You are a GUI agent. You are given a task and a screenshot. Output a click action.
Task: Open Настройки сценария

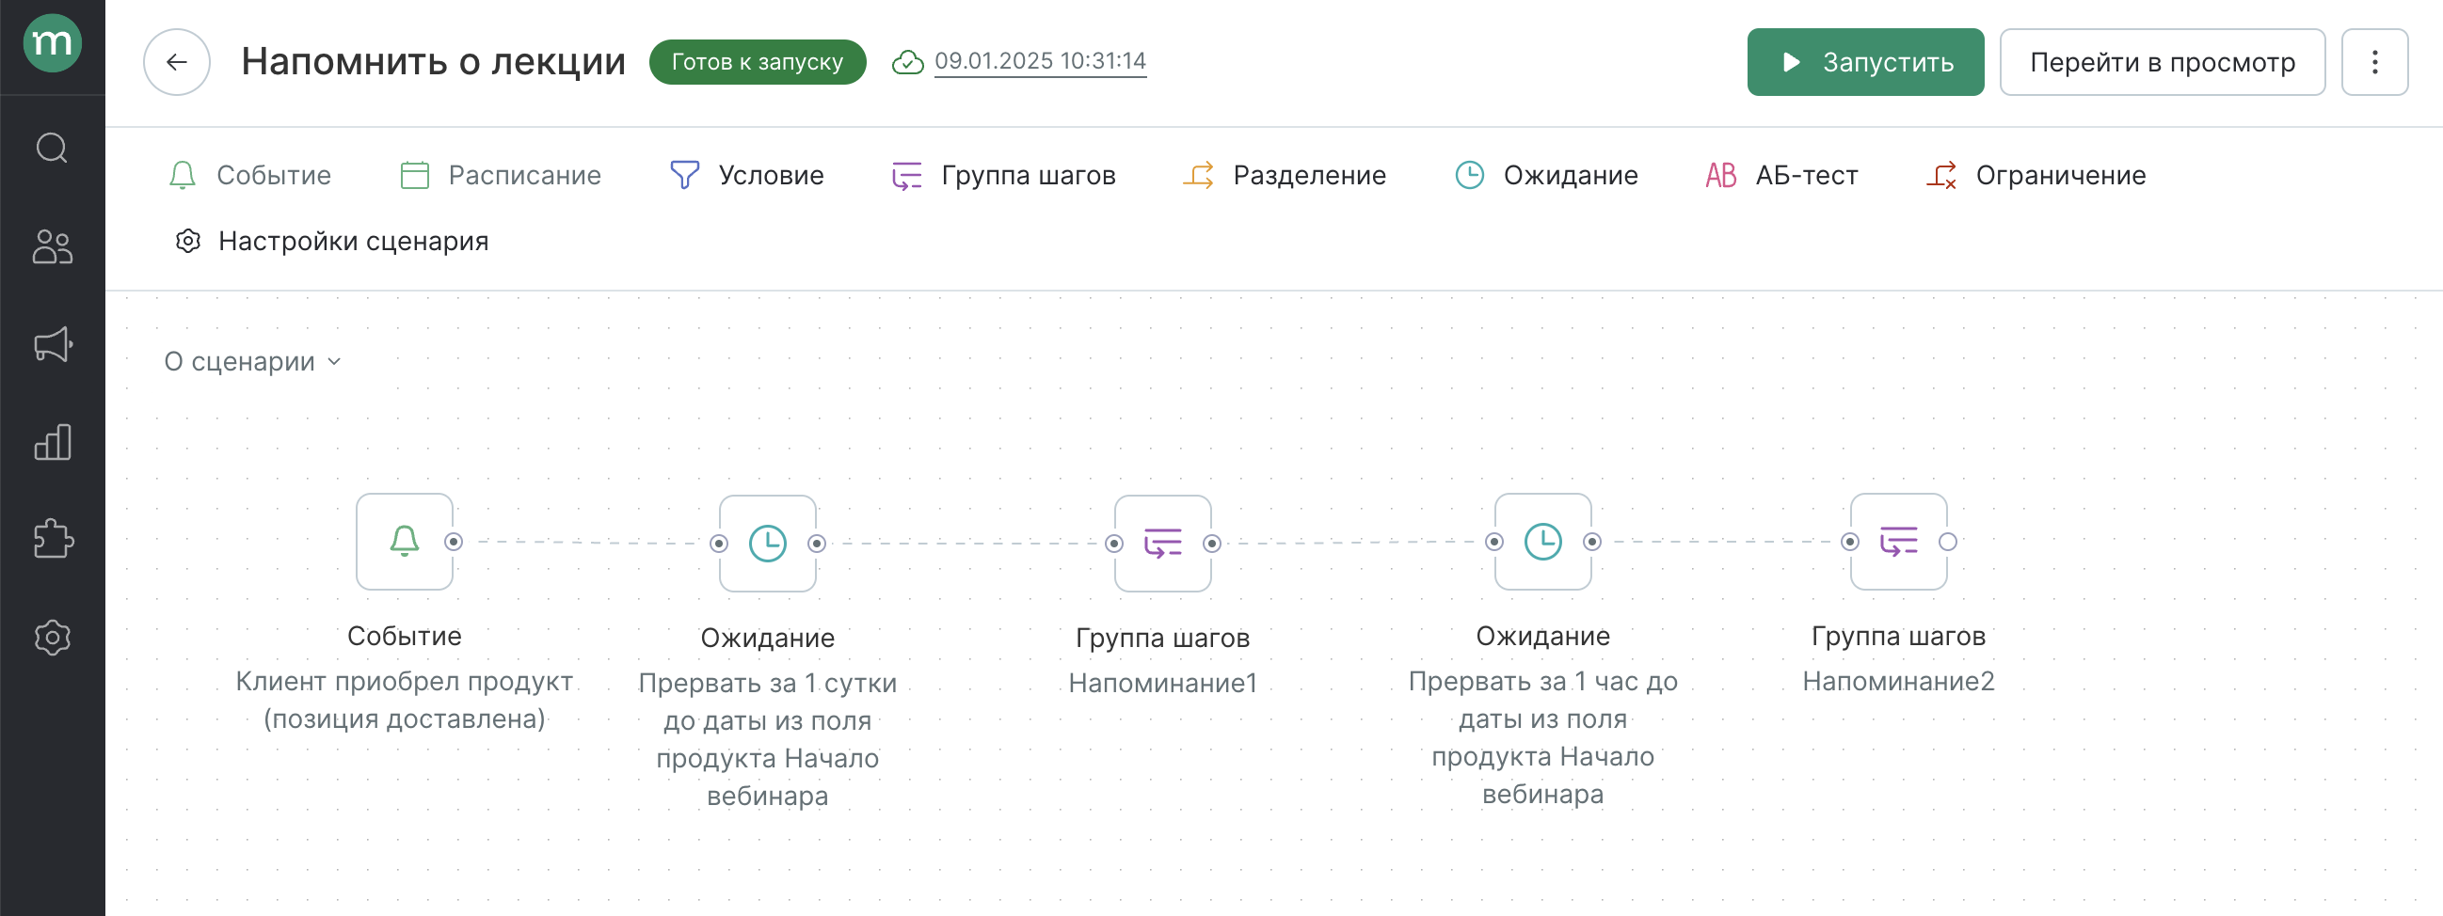[x=332, y=241]
